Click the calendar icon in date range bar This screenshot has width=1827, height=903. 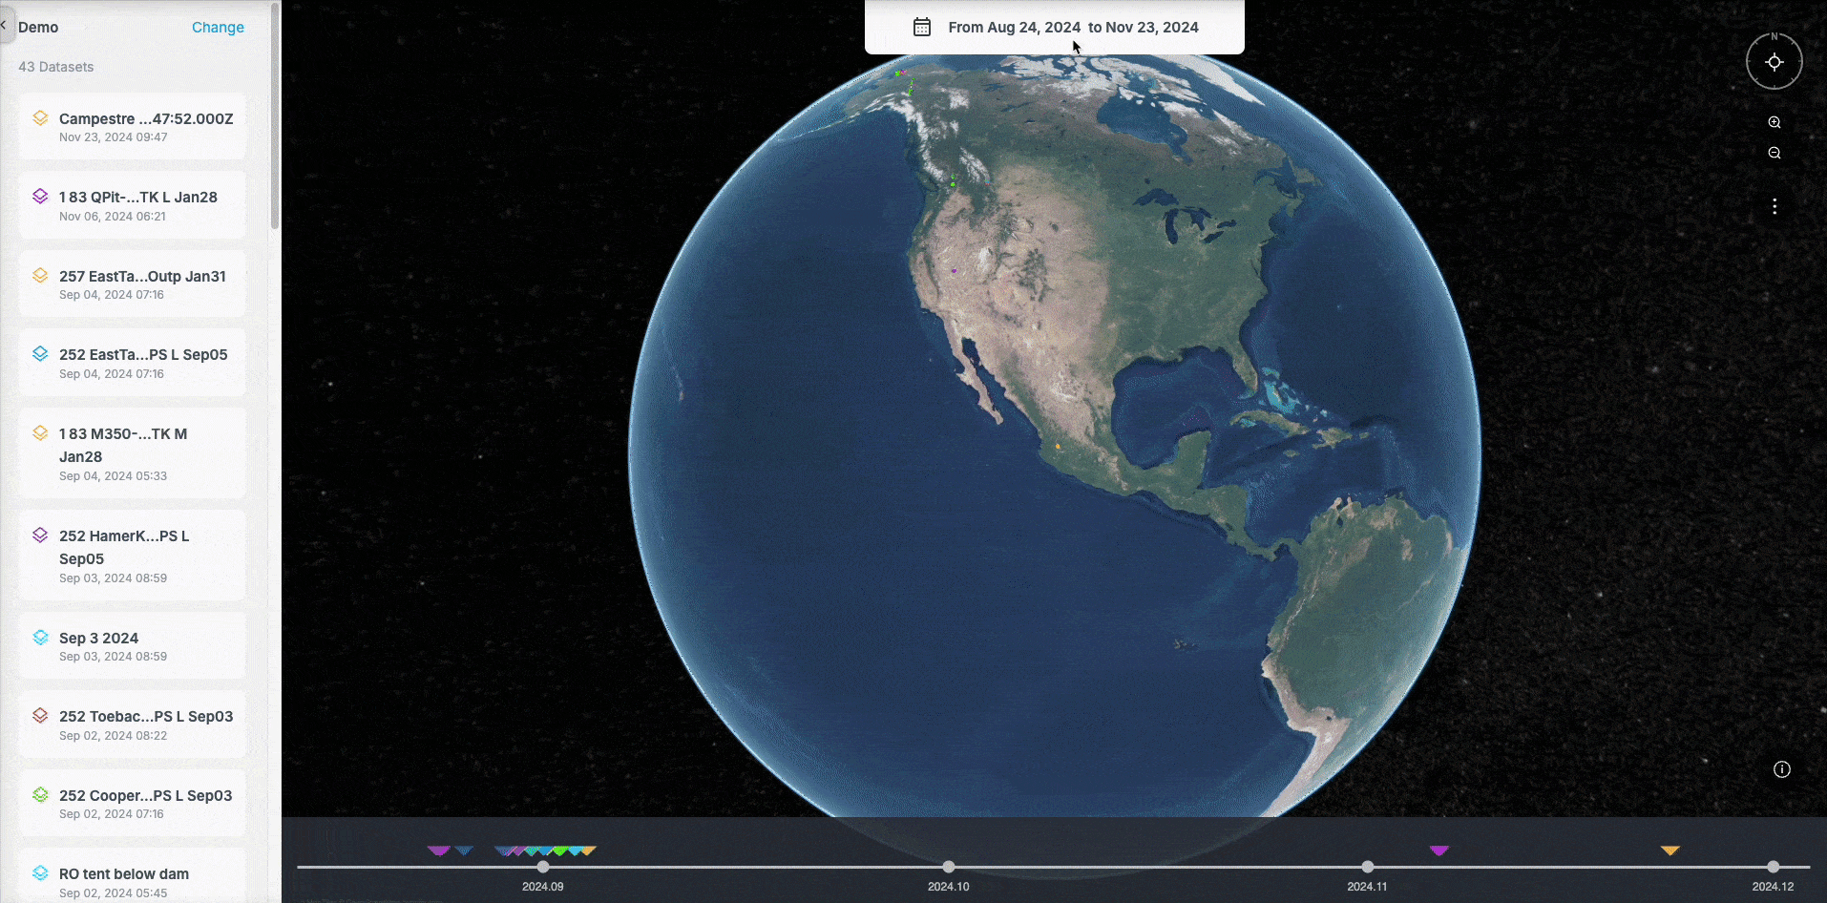[922, 28]
